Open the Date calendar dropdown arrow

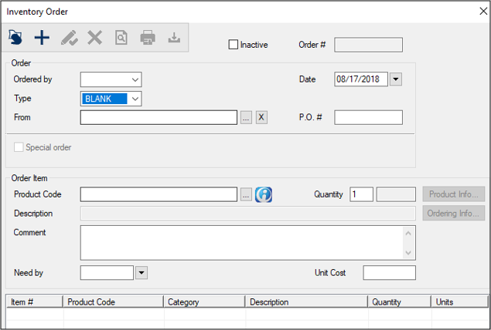click(x=396, y=79)
